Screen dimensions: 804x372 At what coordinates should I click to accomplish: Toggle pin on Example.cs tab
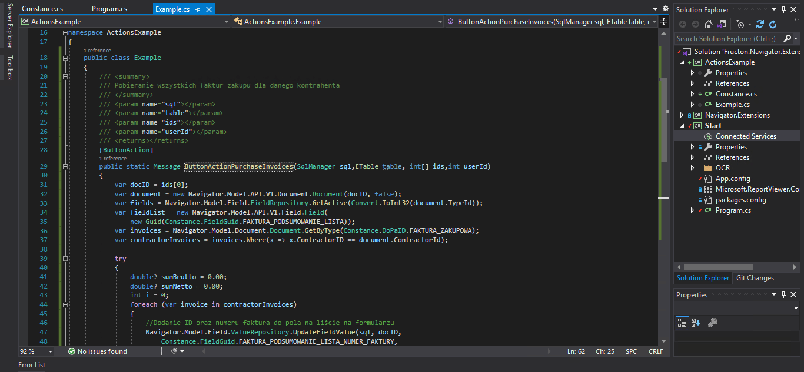[198, 9]
